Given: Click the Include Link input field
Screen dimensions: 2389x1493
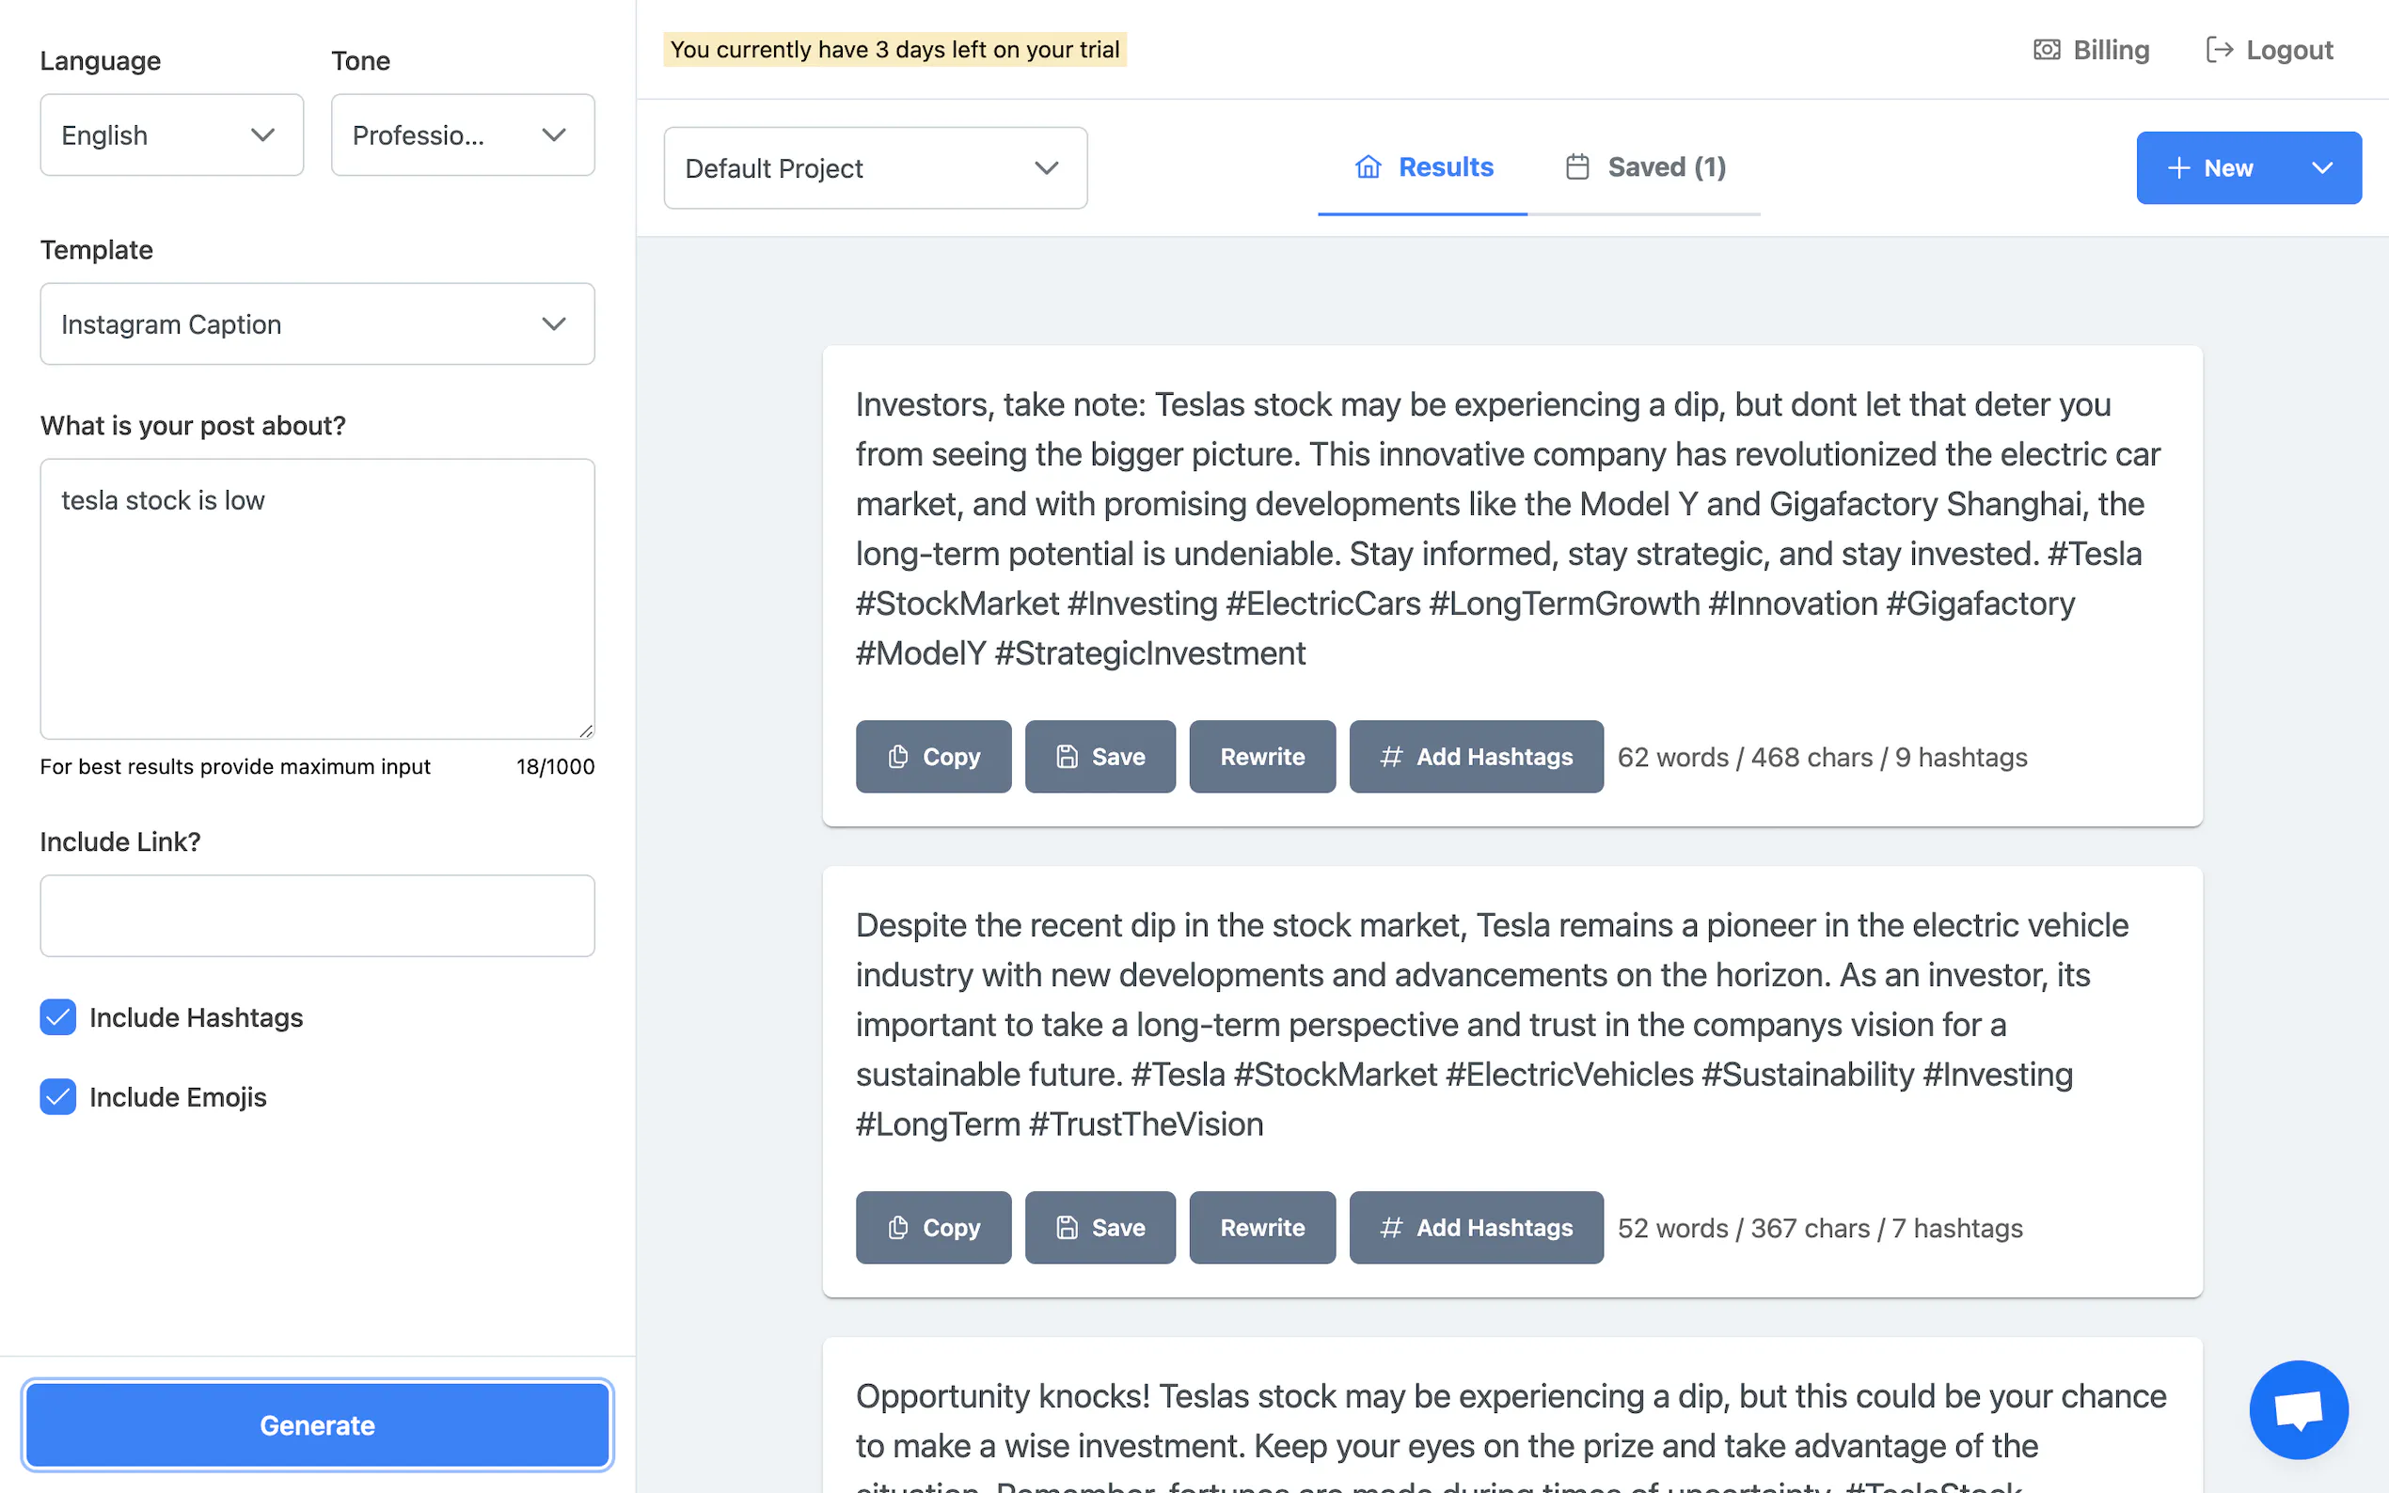Looking at the screenshot, I should (x=317, y=916).
